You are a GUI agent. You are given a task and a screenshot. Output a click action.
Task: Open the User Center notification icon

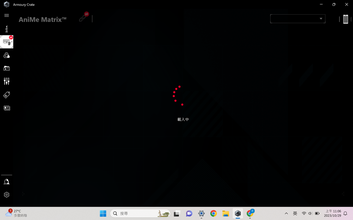coord(6,181)
